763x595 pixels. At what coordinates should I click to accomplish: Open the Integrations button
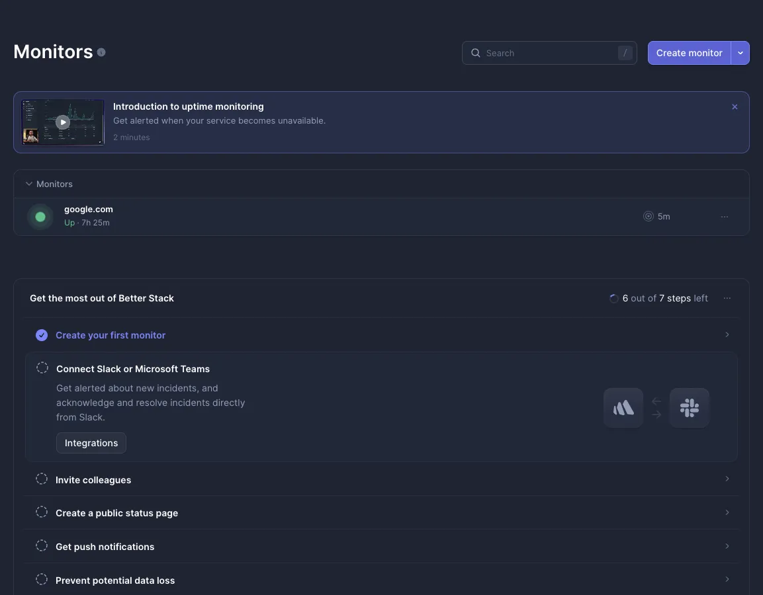coord(91,443)
